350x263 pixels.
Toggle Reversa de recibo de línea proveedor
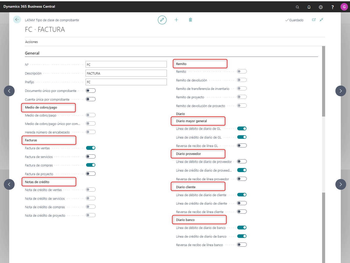click(x=242, y=179)
